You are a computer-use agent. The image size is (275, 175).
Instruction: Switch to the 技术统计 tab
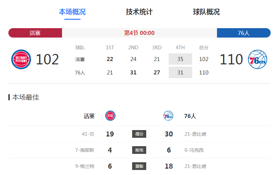click(139, 12)
